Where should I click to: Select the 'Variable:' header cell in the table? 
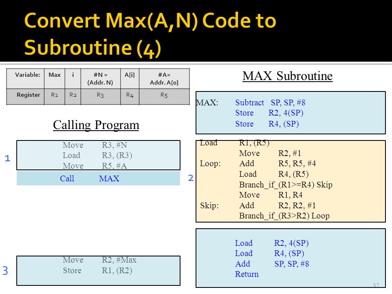(x=25, y=78)
